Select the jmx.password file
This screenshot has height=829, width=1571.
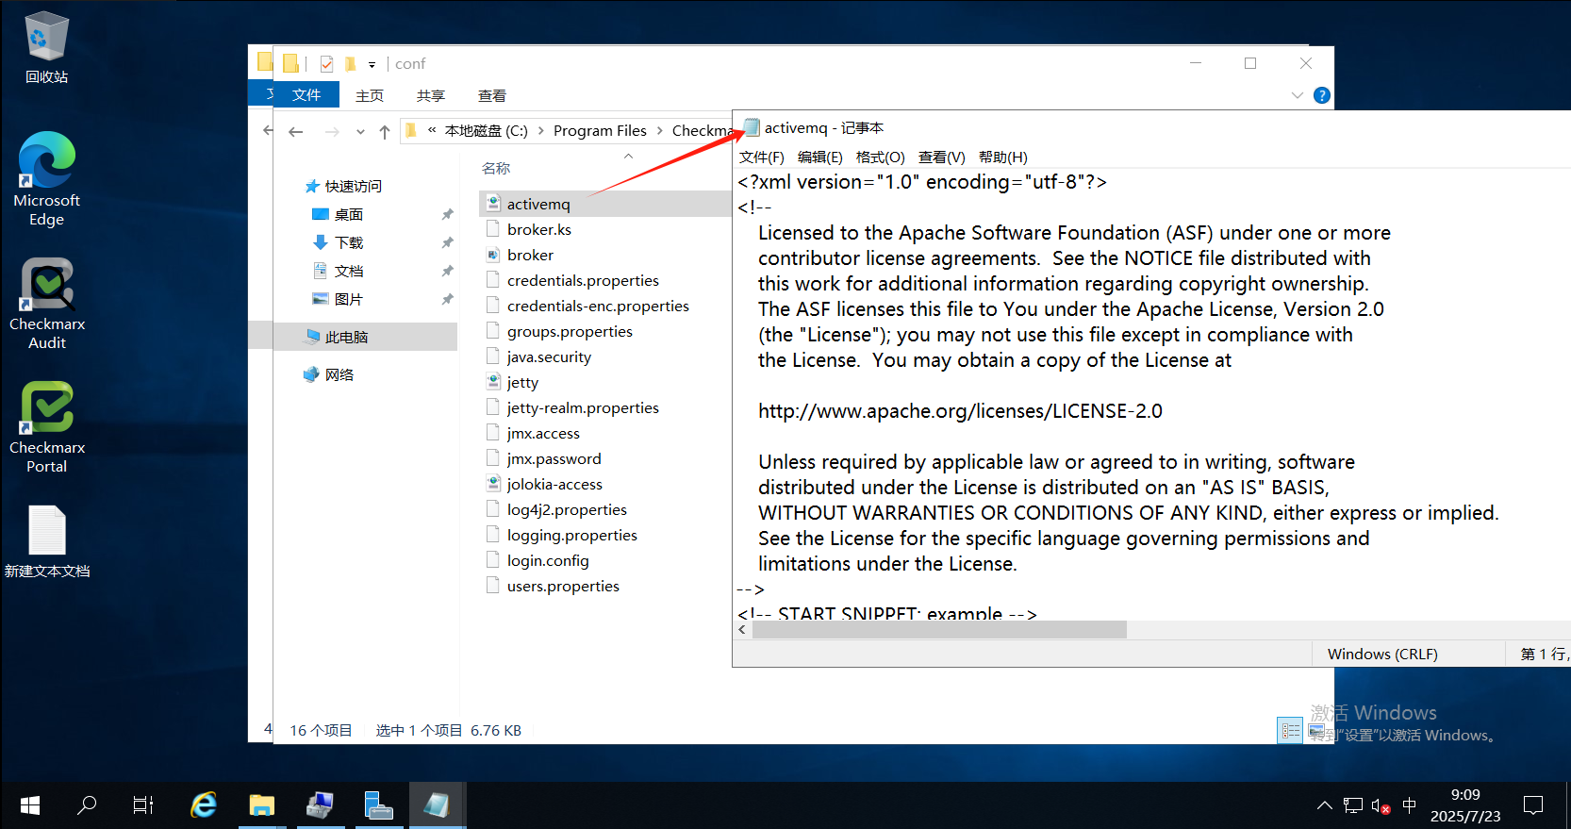pos(554,459)
